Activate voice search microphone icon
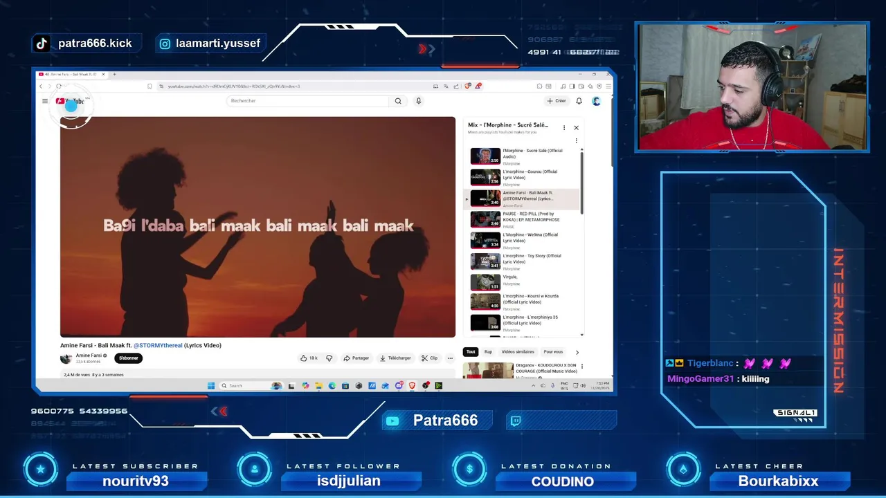Viewport: 886px width, 498px height. click(418, 101)
